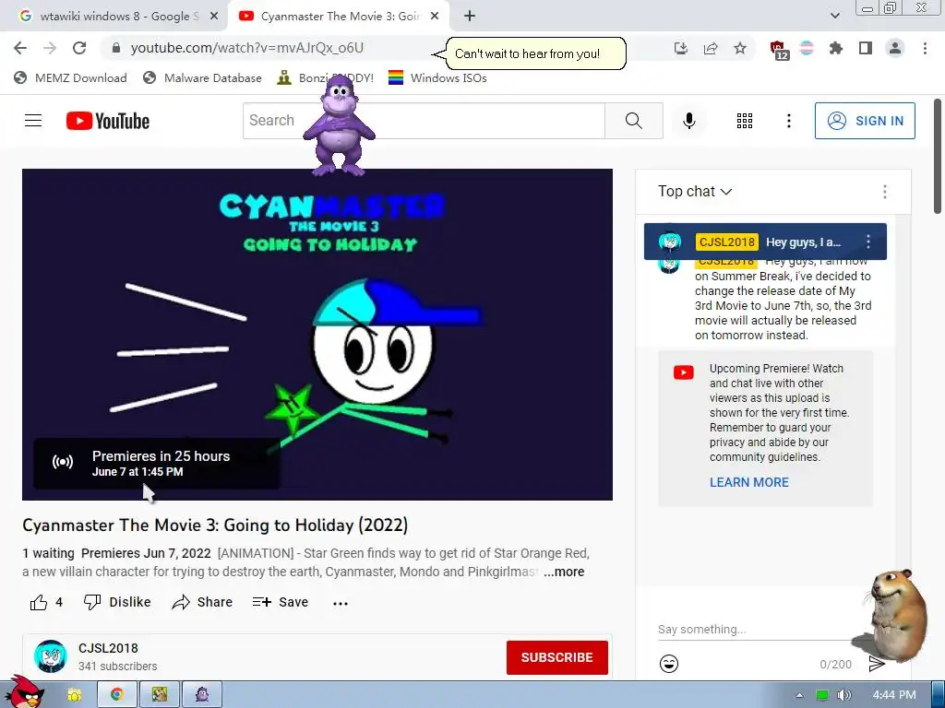Open options for pinned CJSL2018 message
Image resolution: width=945 pixels, height=708 pixels.
tap(868, 242)
